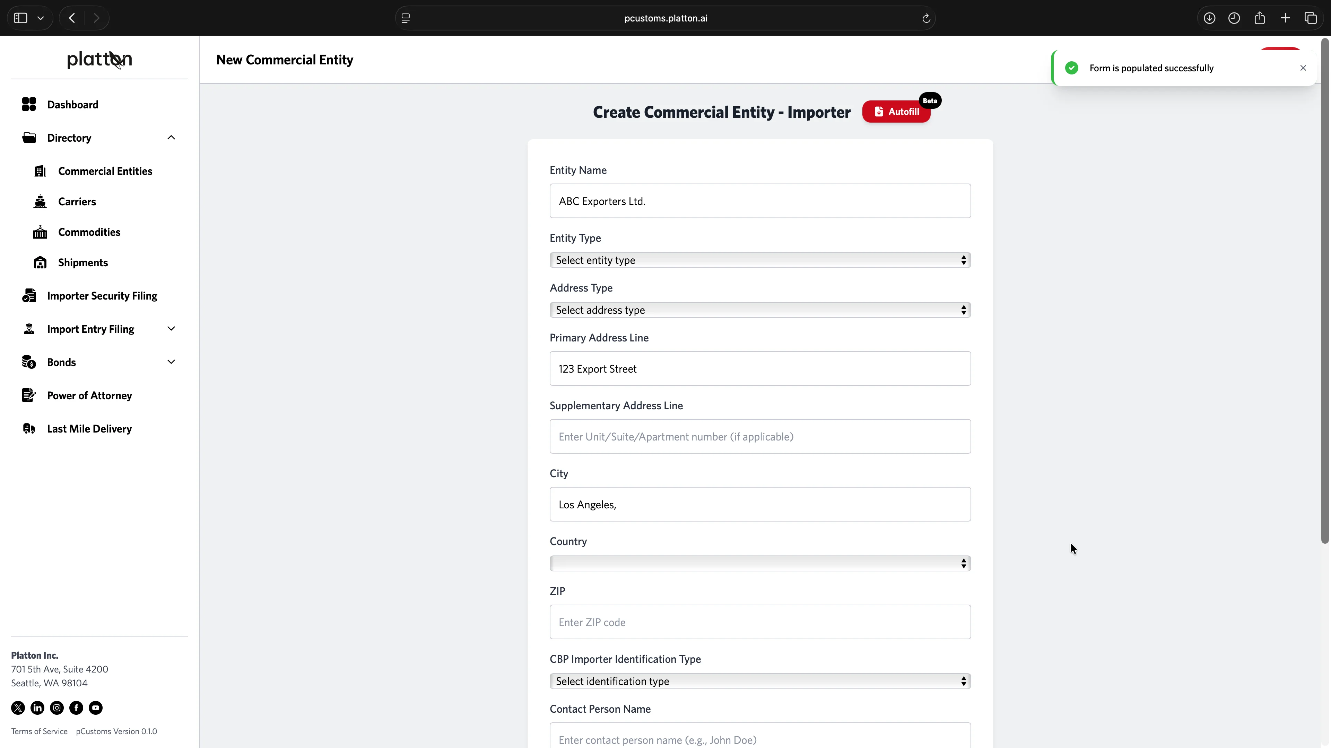Expand the Bonds menu
The width and height of the screenshot is (1331, 748).
coord(171,362)
